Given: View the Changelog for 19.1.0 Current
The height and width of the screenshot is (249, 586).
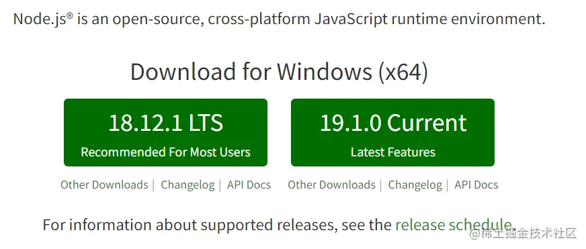Looking at the screenshot, I should [x=415, y=185].
